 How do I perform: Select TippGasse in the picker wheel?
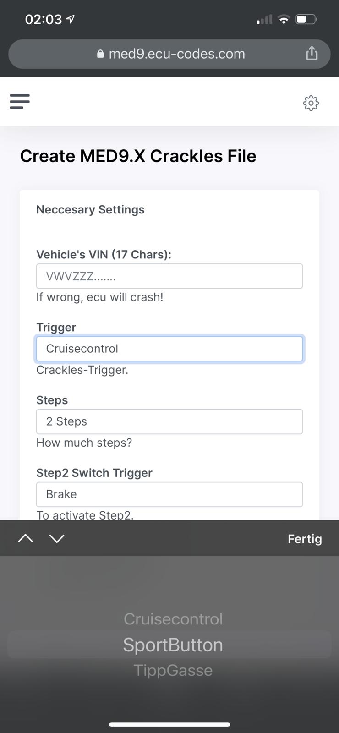(x=173, y=670)
